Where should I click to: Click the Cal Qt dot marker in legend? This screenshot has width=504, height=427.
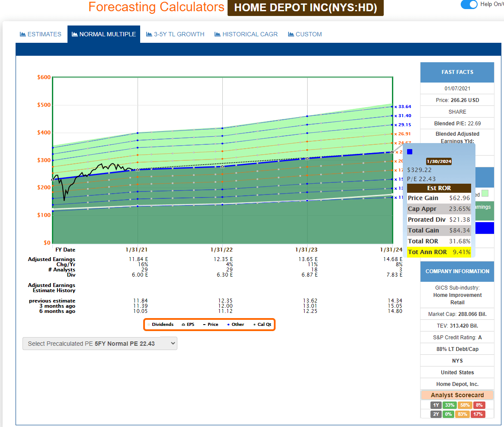click(255, 324)
